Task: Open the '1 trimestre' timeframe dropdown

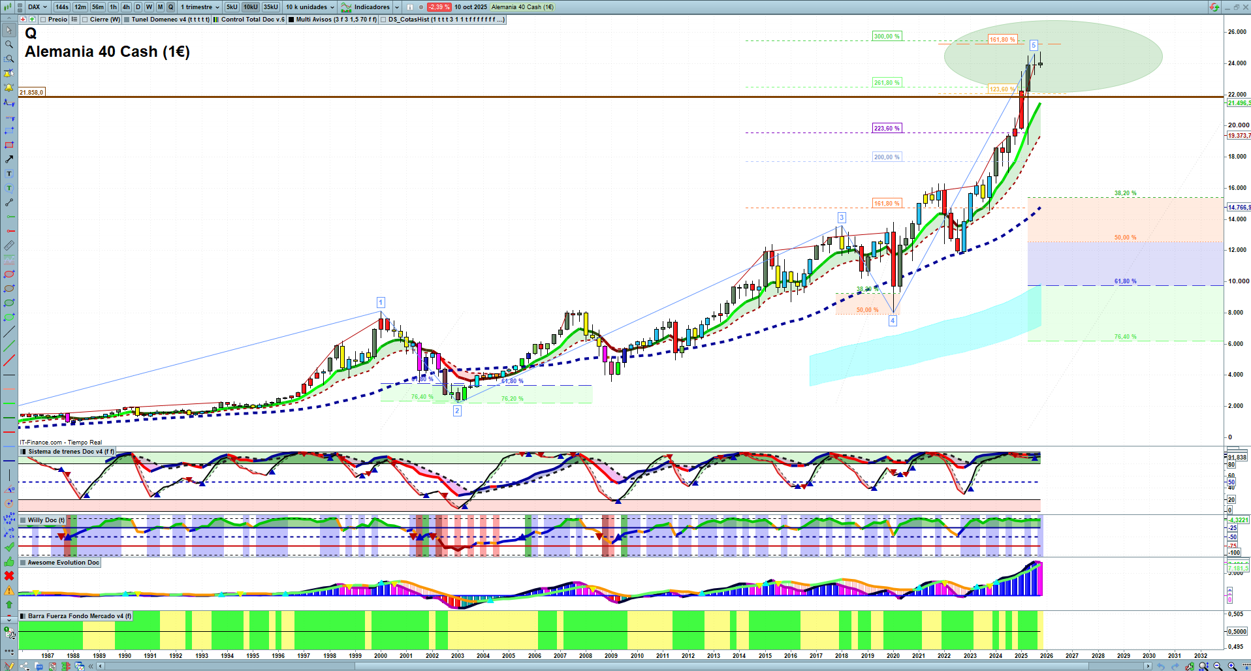Action: pyautogui.click(x=200, y=7)
